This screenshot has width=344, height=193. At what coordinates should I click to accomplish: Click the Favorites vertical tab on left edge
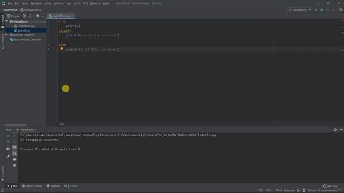[3, 173]
